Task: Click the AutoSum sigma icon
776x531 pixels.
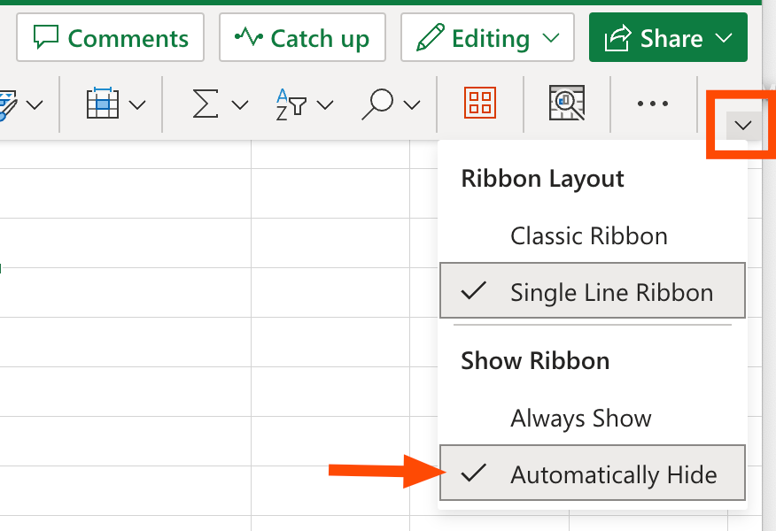Action: click(x=205, y=104)
